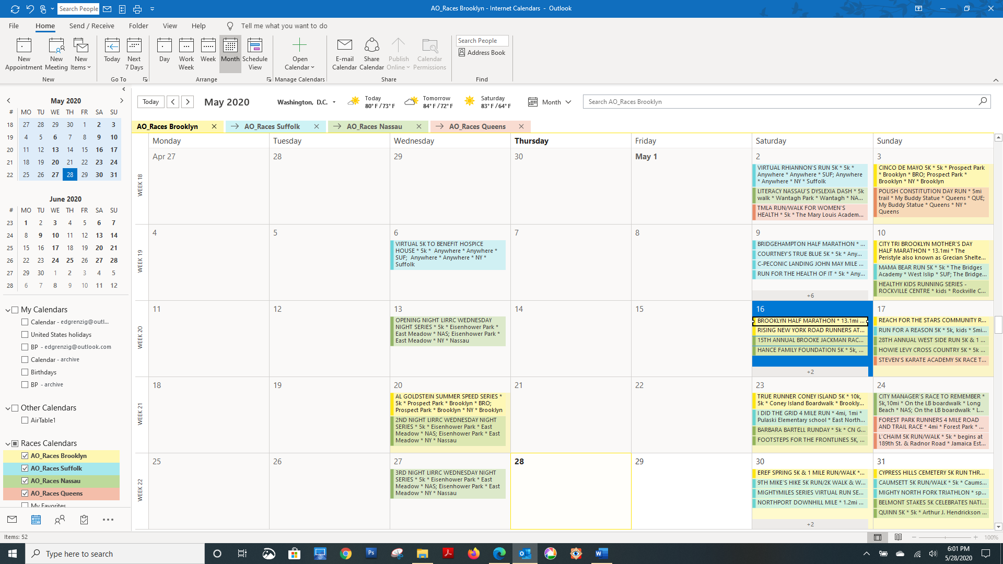Check the United States holidays calendar
1003x564 pixels.
tap(25, 334)
